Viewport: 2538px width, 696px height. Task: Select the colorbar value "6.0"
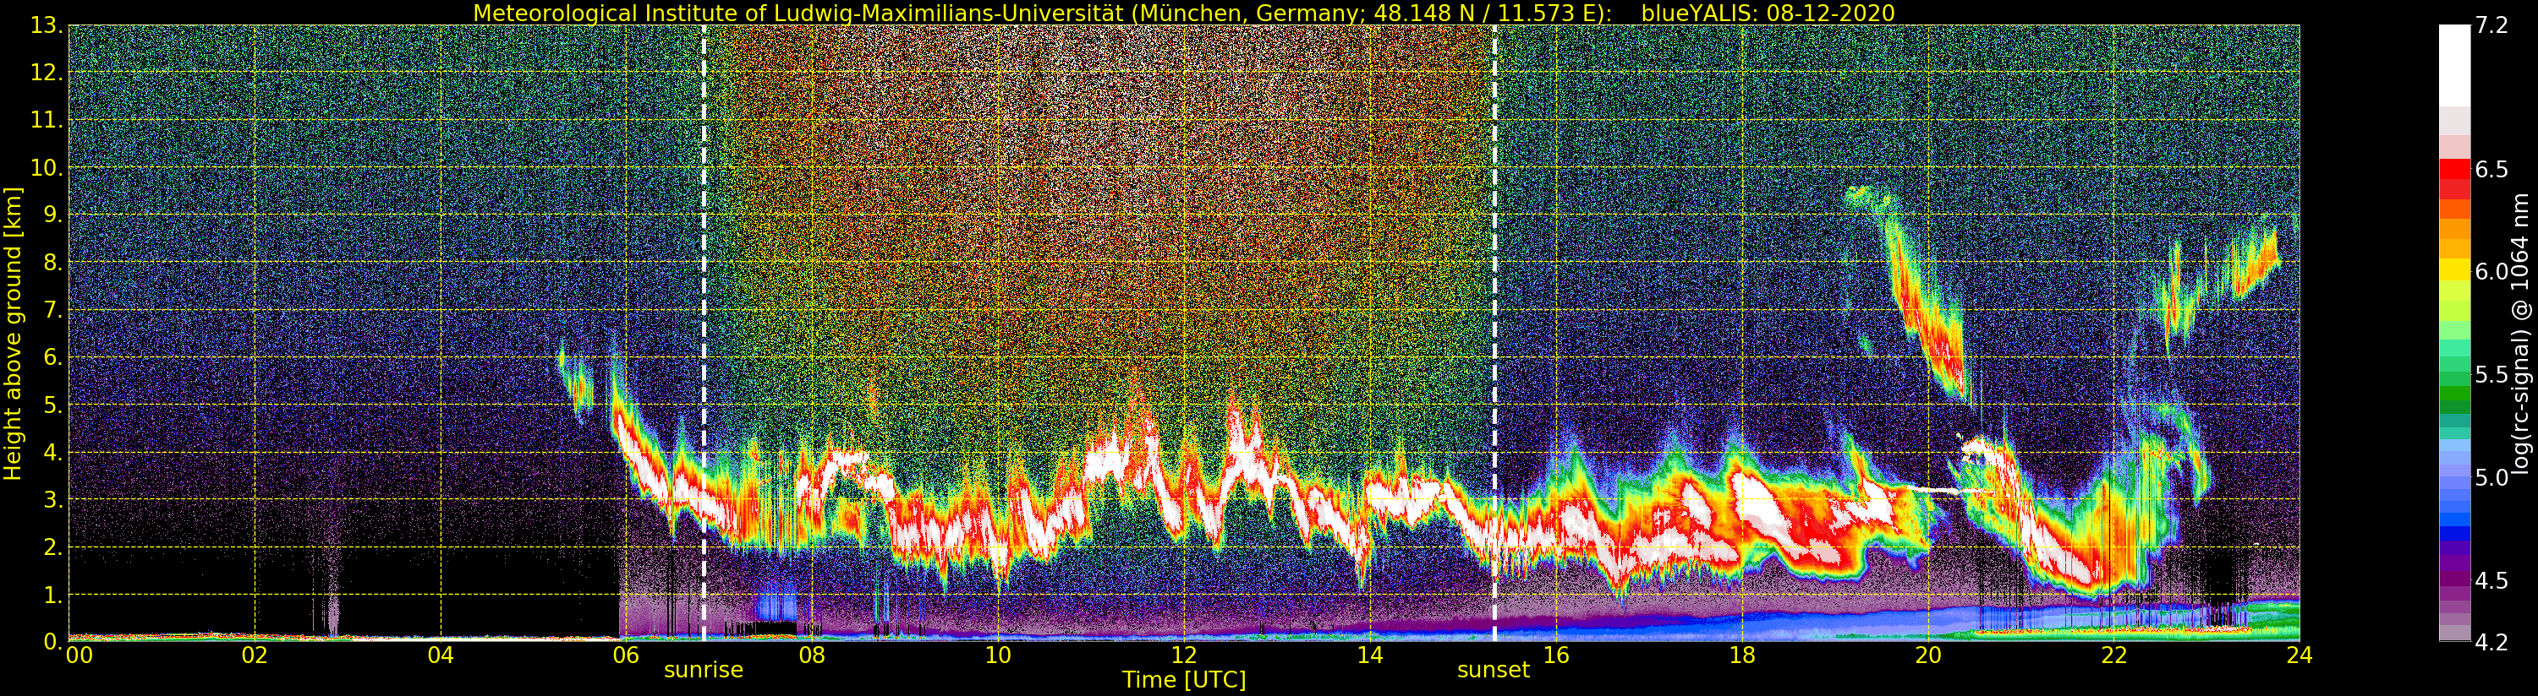(2491, 272)
